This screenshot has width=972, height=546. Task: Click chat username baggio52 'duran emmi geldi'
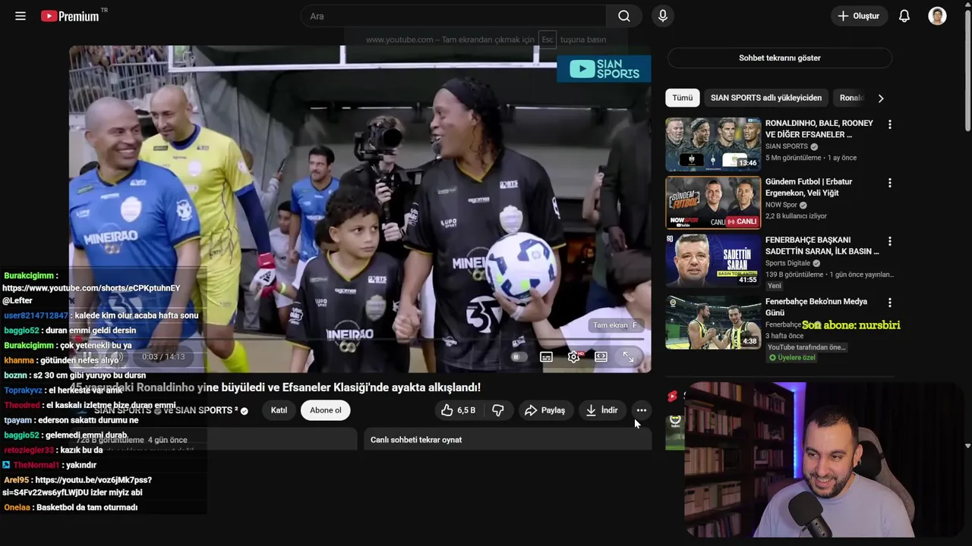[21, 331]
